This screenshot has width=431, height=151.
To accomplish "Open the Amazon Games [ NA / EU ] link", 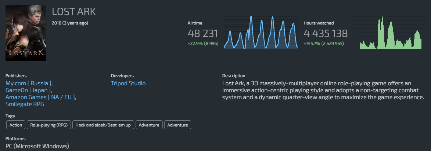I will (41, 97).
